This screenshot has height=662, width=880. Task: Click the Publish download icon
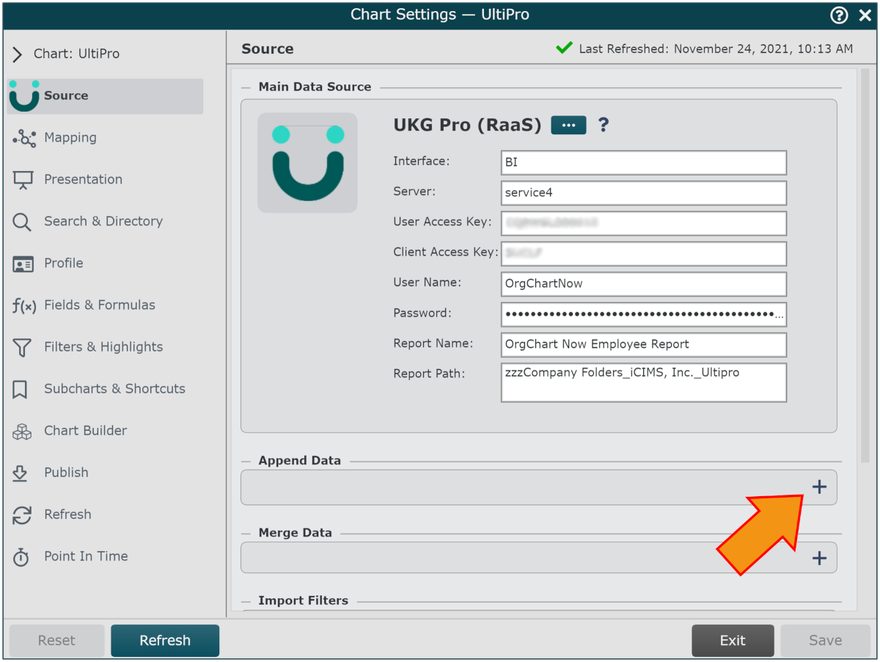[21, 473]
